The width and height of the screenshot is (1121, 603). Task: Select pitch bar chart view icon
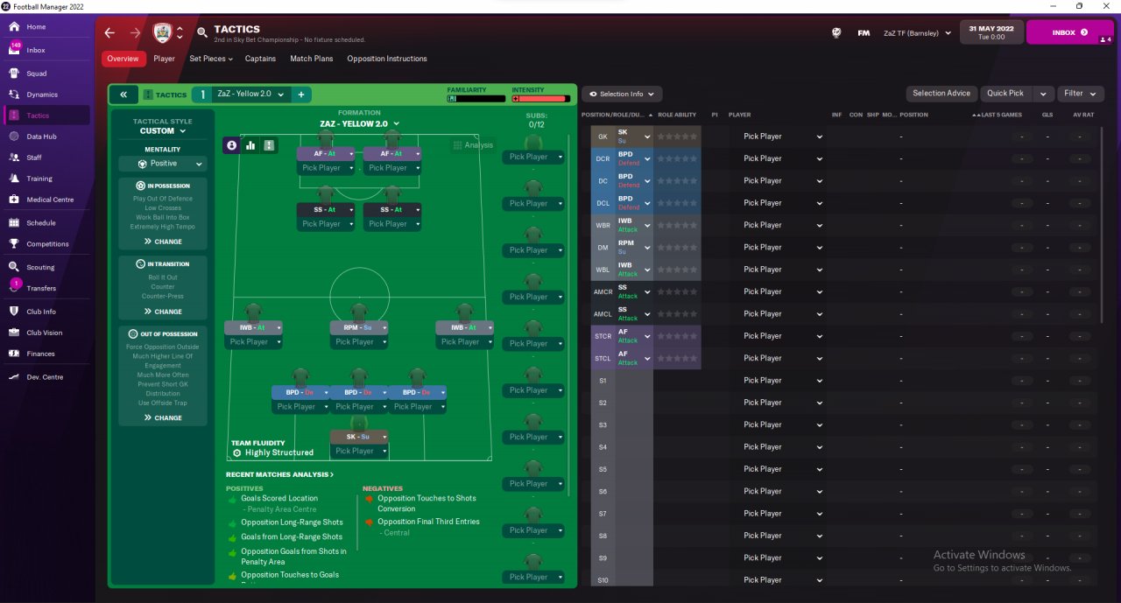[x=250, y=145]
